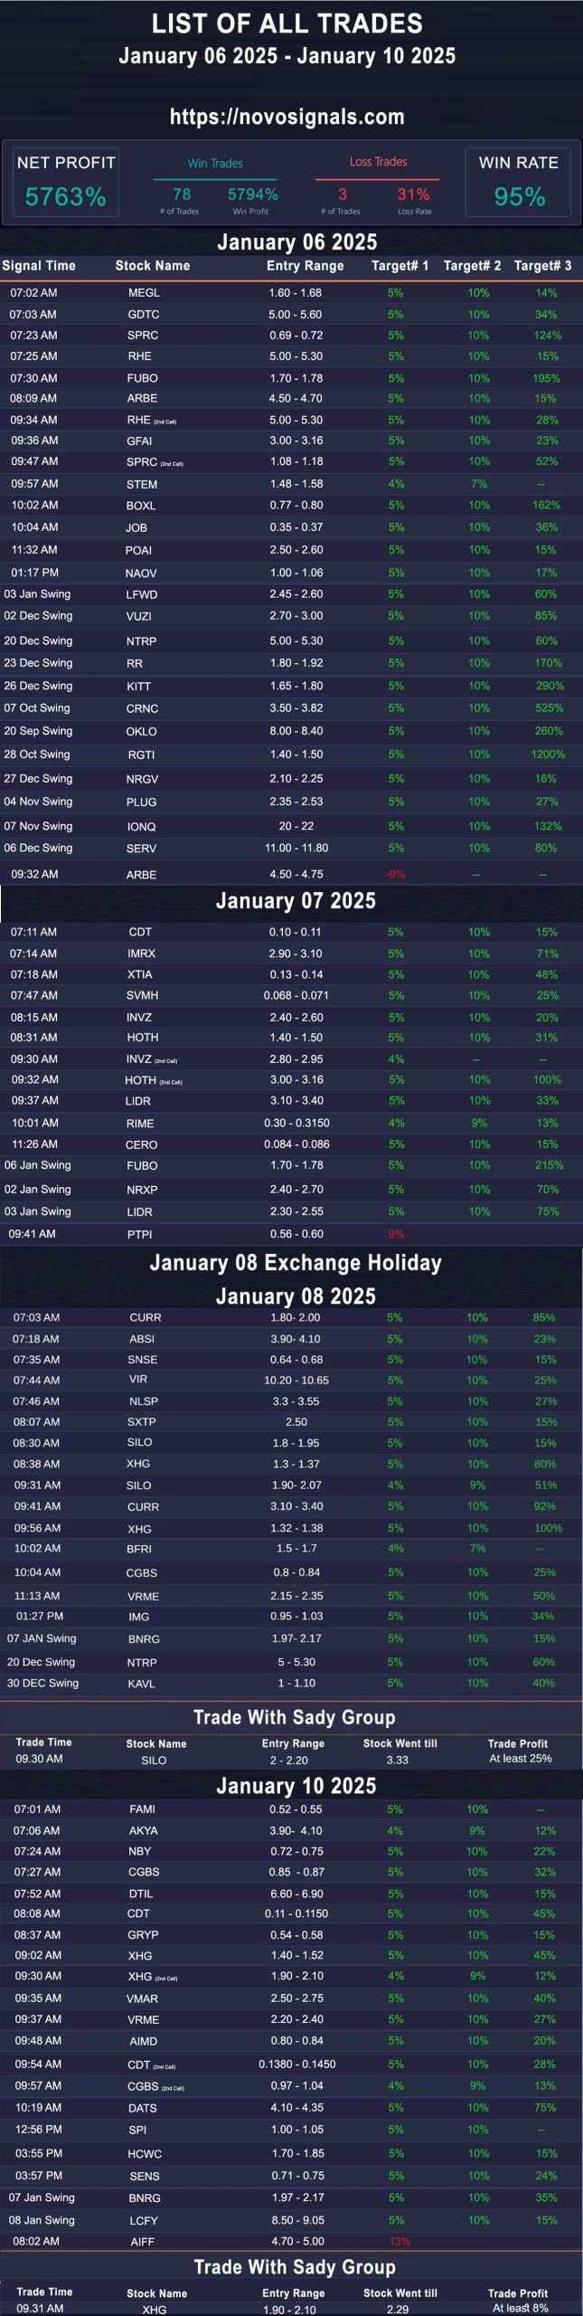The width and height of the screenshot is (583, 2316).
Task: Select the MEGL 07:02 AM trade row
Action: (291, 292)
